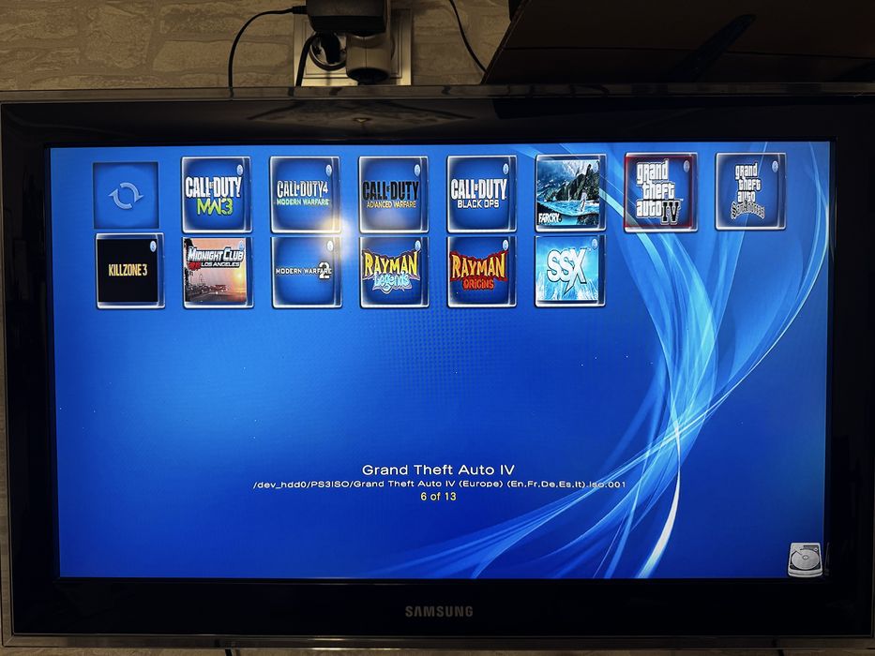Screen dimensions: 875x656
Task: Select Call of Duty 4 Modern Warfare tile
Action: (305, 194)
